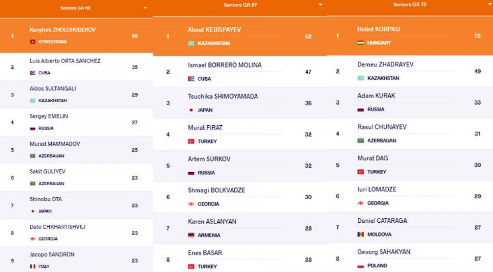Click Demeu ZHADRAYEV name
Viewport: 493px width, 272px height.
pos(385,65)
